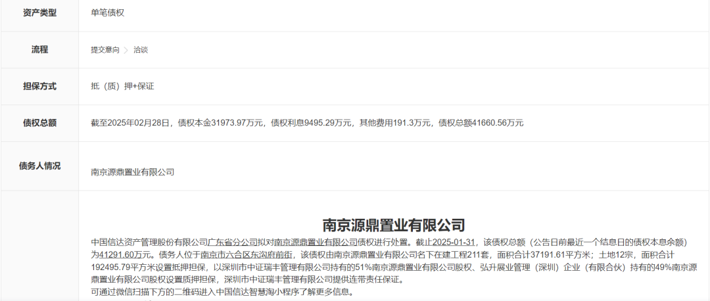The width and height of the screenshot is (710, 301).
Task: Click the debtor name 南京源鼎置业有限公司 in 债务人情况 row
Action: [132, 172]
